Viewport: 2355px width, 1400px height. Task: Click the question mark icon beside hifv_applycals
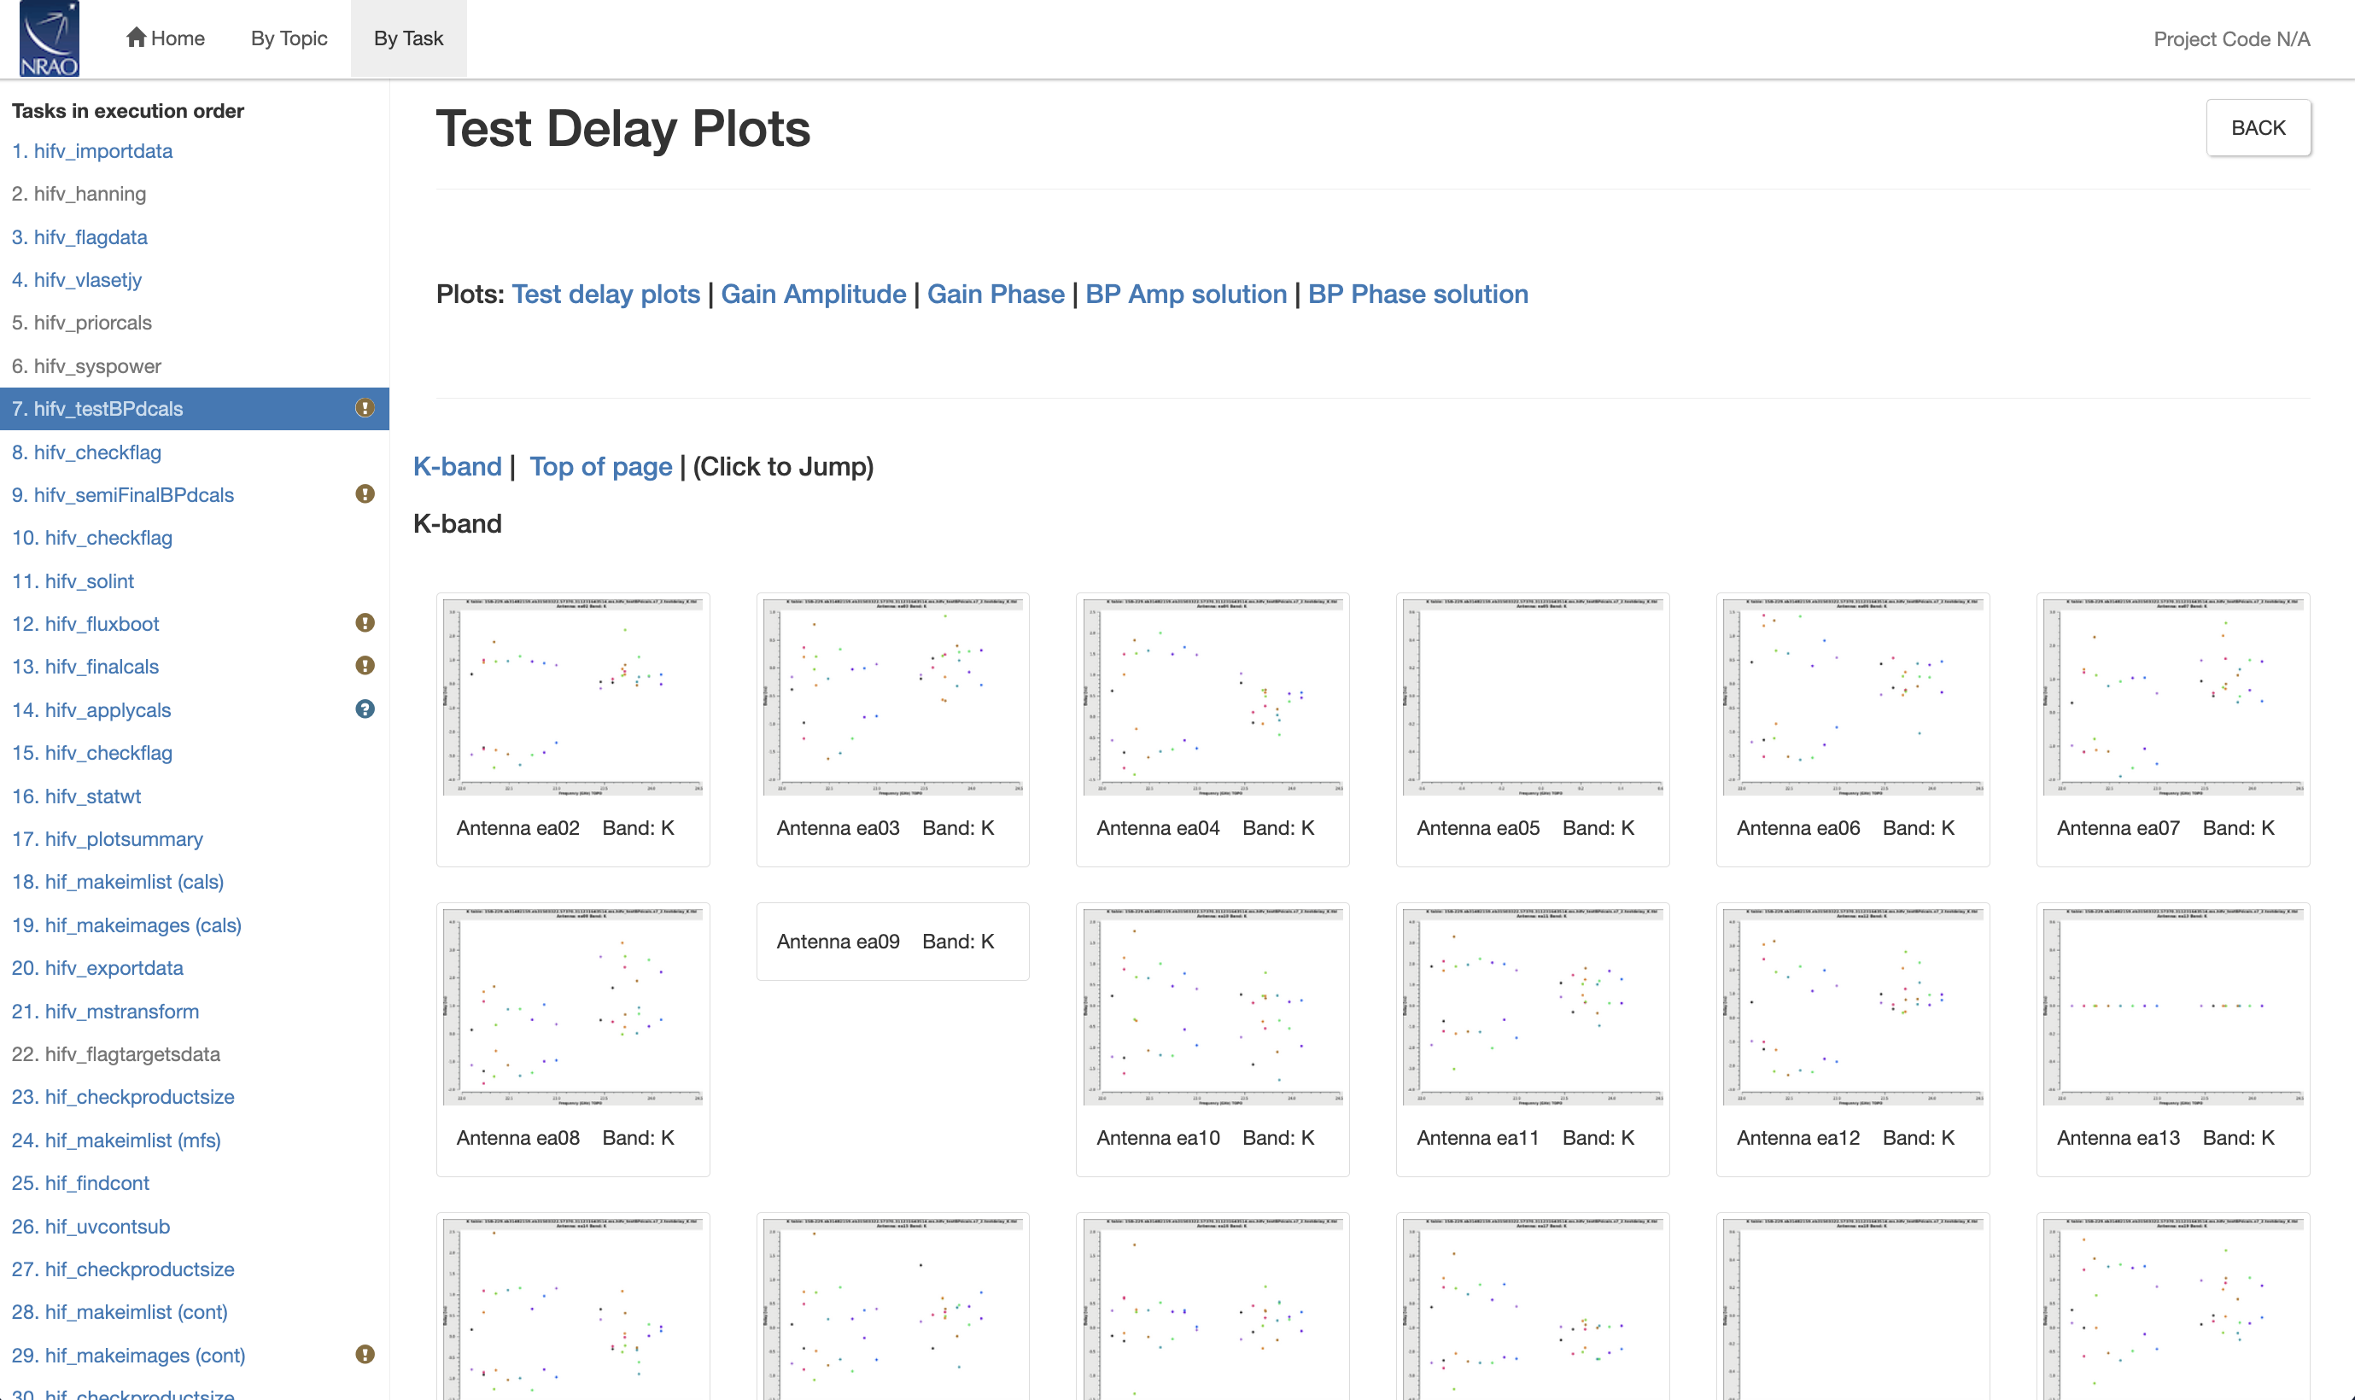[365, 709]
